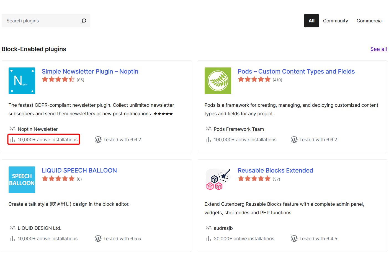Viewport: 389px width, 253px height.
Task: Click the audrasjb author name
Action: pos(223,228)
